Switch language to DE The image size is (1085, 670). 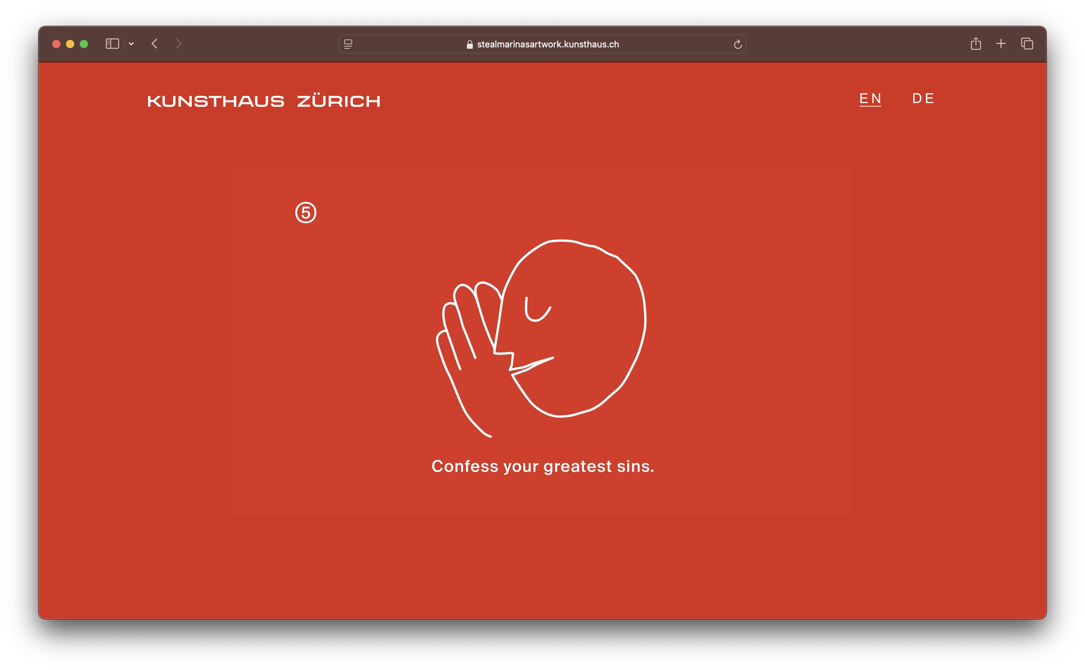pyautogui.click(x=923, y=98)
